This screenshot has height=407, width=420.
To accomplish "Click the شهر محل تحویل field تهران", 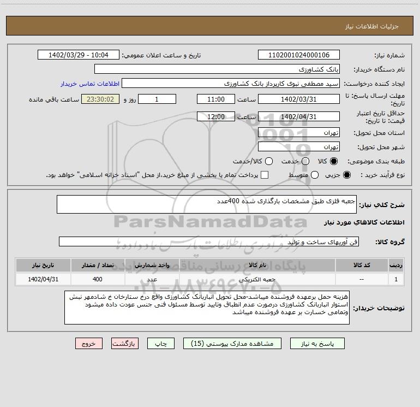I will (299, 146).
